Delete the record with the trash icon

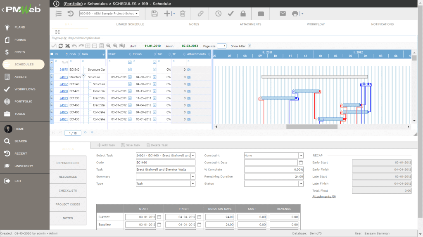click(x=183, y=14)
